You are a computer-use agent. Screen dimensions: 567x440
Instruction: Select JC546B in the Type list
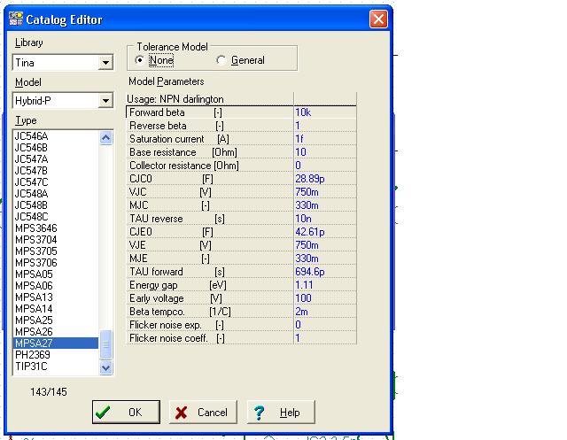pos(56,148)
